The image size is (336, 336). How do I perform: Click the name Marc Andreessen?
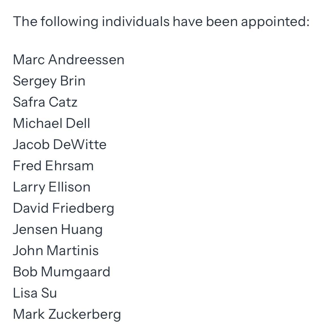(68, 60)
